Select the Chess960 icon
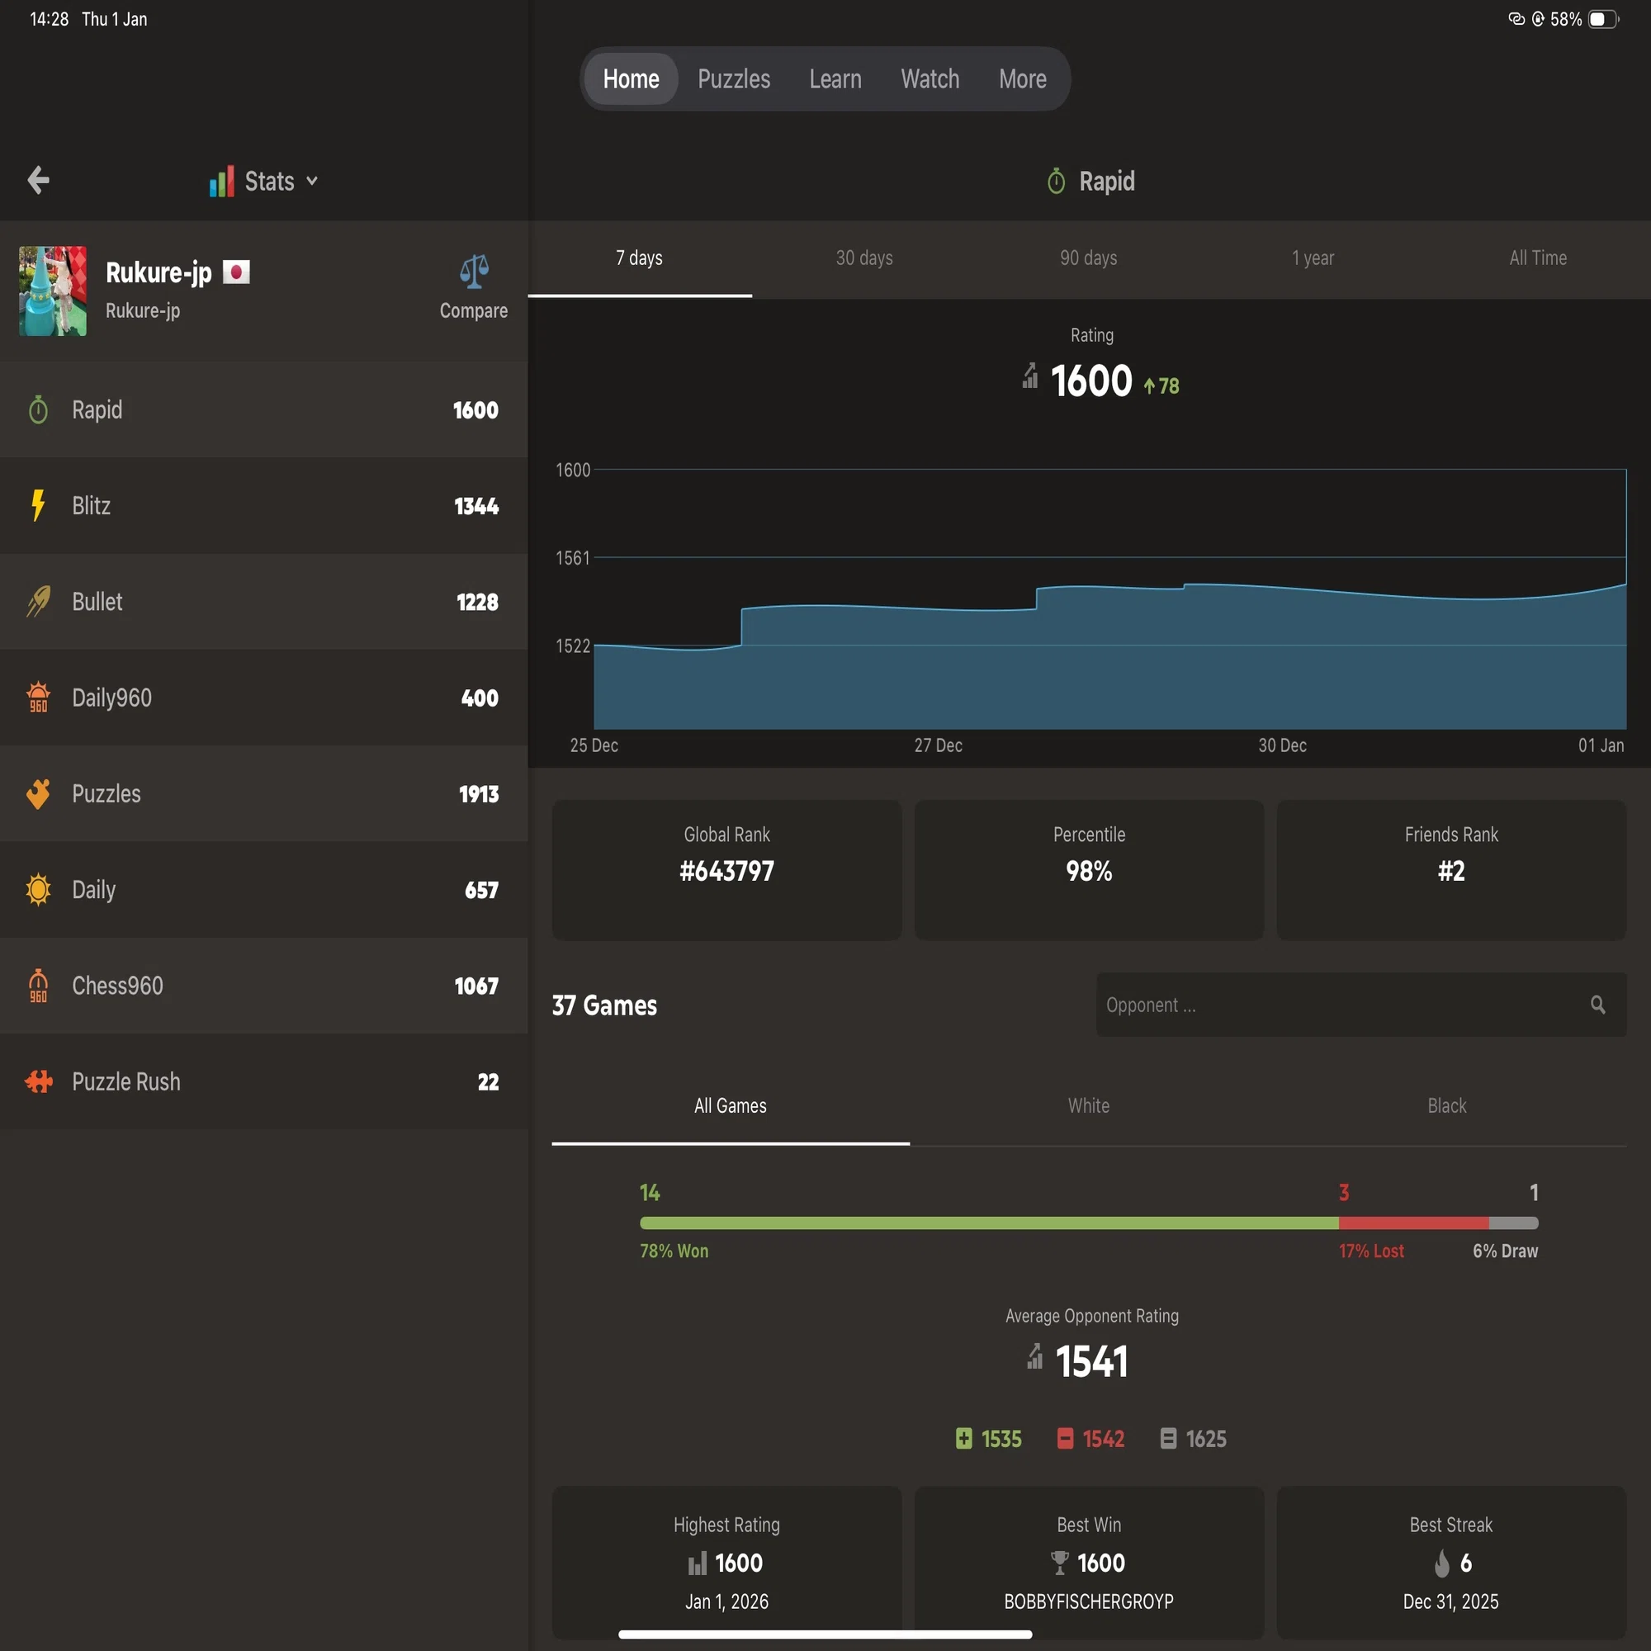Screen dimensions: 1651x1651 [x=39, y=986]
